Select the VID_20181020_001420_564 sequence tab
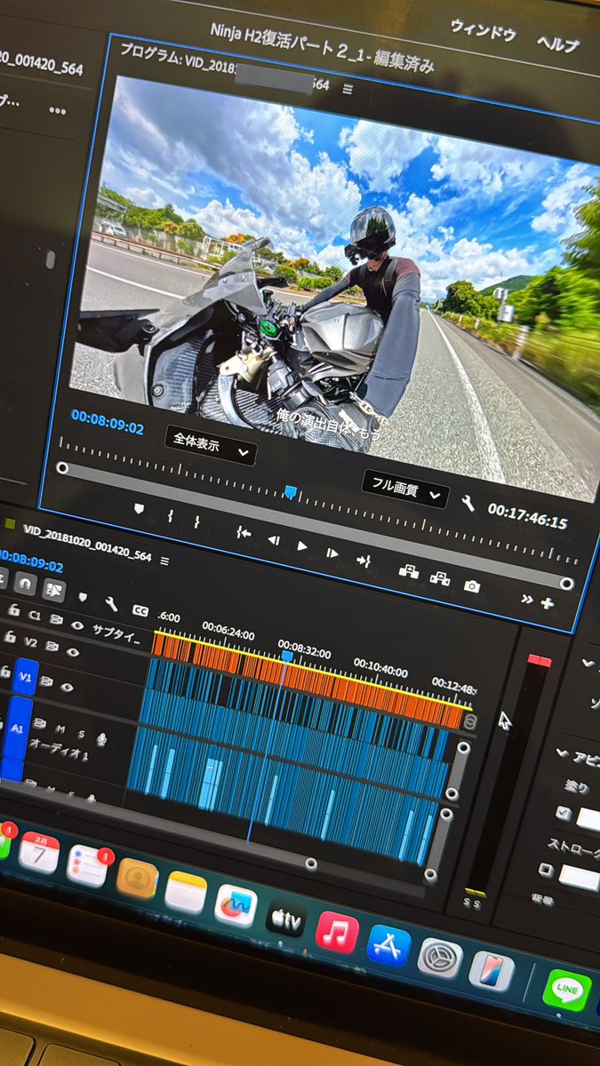Screen dimensions: 600x1066 [x=85, y=545]
